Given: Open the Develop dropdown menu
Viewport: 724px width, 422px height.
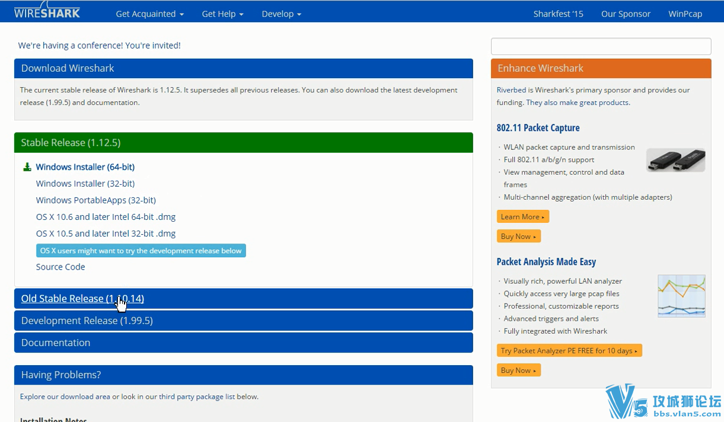Looking at the screenshot, I should coord(281,14).
